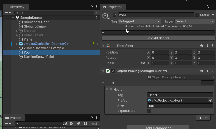Open Hierarchy panel three-dot menu
The height and width of the screenshot is (129, 216).
pyautogui.click(x=96, y=7)
